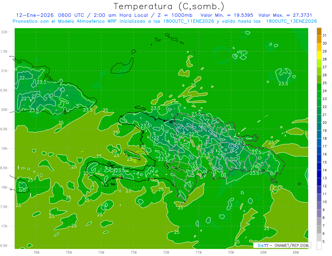Select the color bar label '21'
332x256 pixels.
[325, 115]
